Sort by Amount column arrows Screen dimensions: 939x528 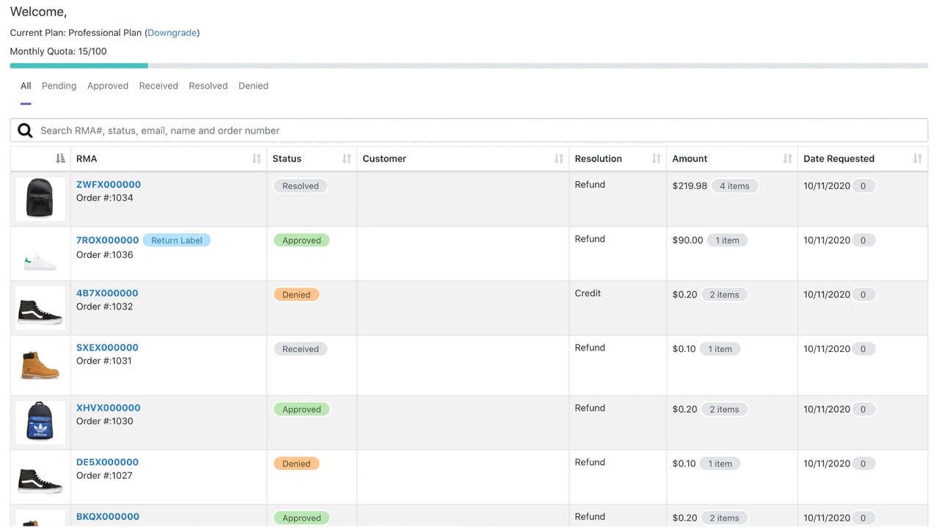click(x=788, y=158)
